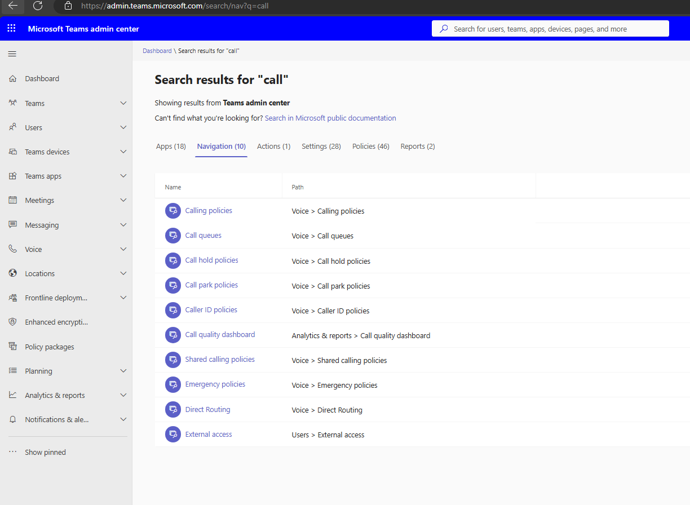690x505 pixels.
Task: Expand the Meetings chevron
Action: click(123, 200)
